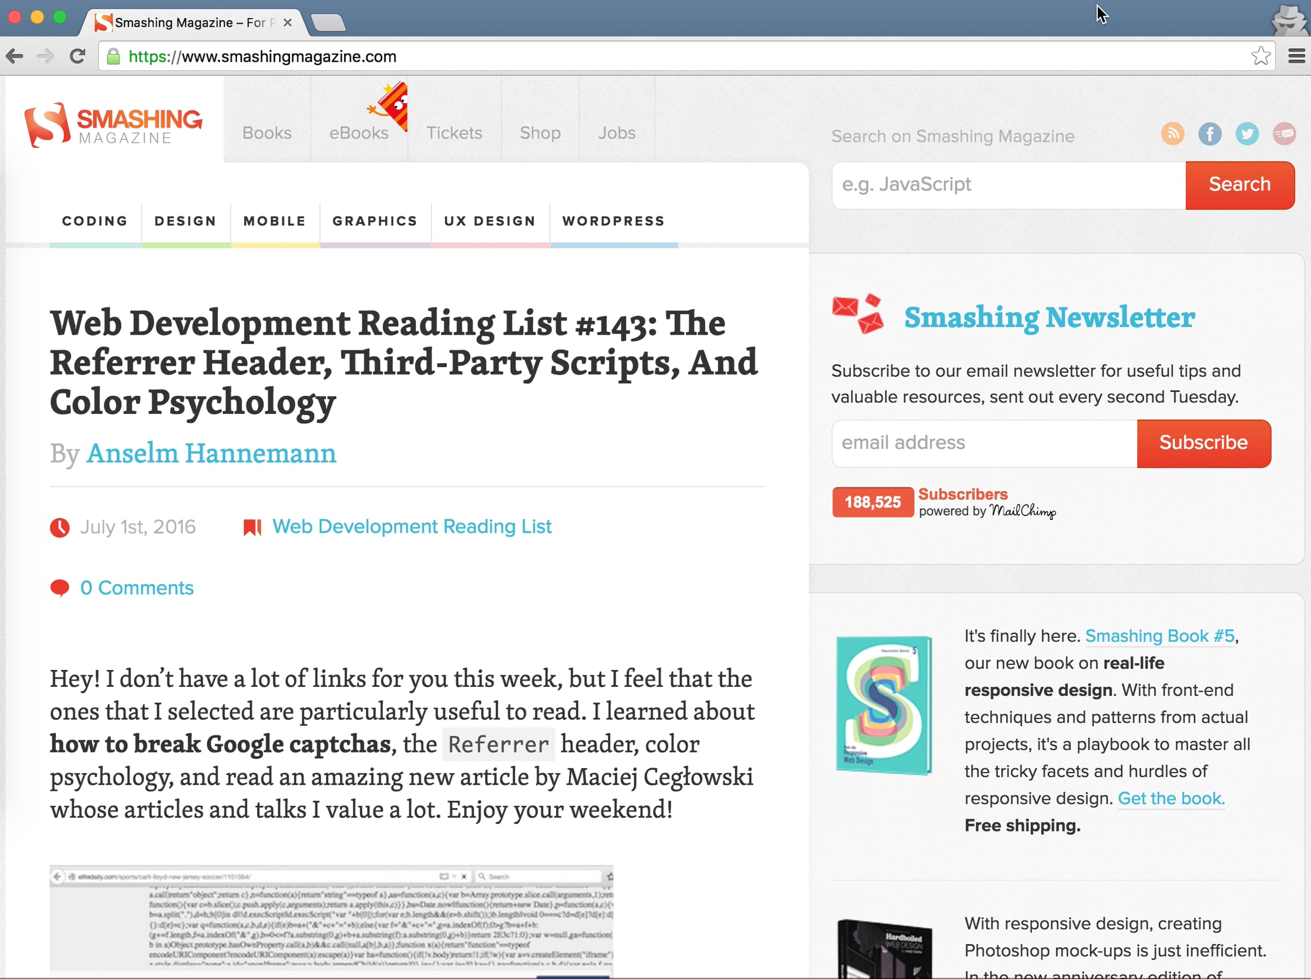Focus the email address input field
1311x979 pixels.
click(x=984, y=443)
